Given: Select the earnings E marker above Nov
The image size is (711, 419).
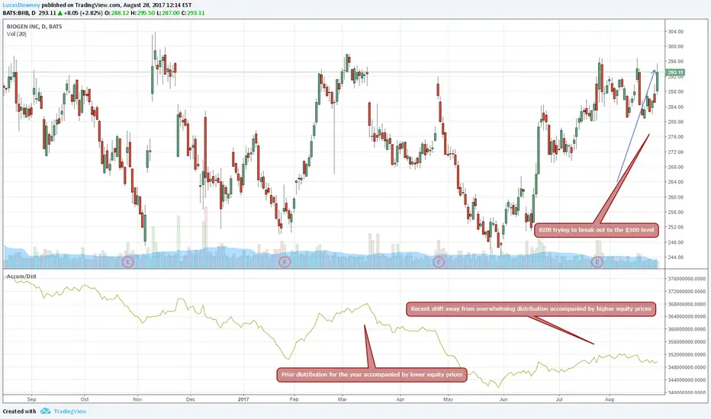Looking at the screenshot, I should point(128,262).
